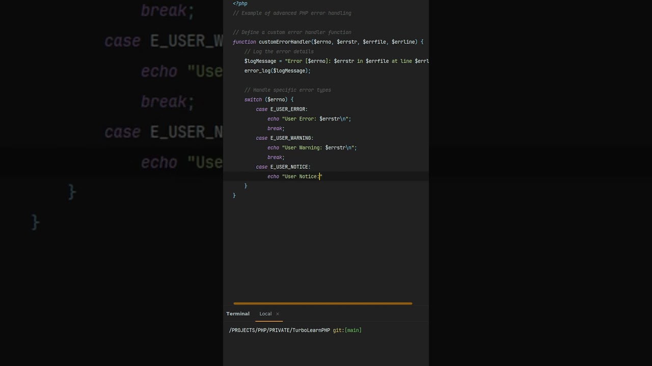The width and height of the screenshot is (652, 366).
Task: Click the git:[main] branch text
Action: 347,330
